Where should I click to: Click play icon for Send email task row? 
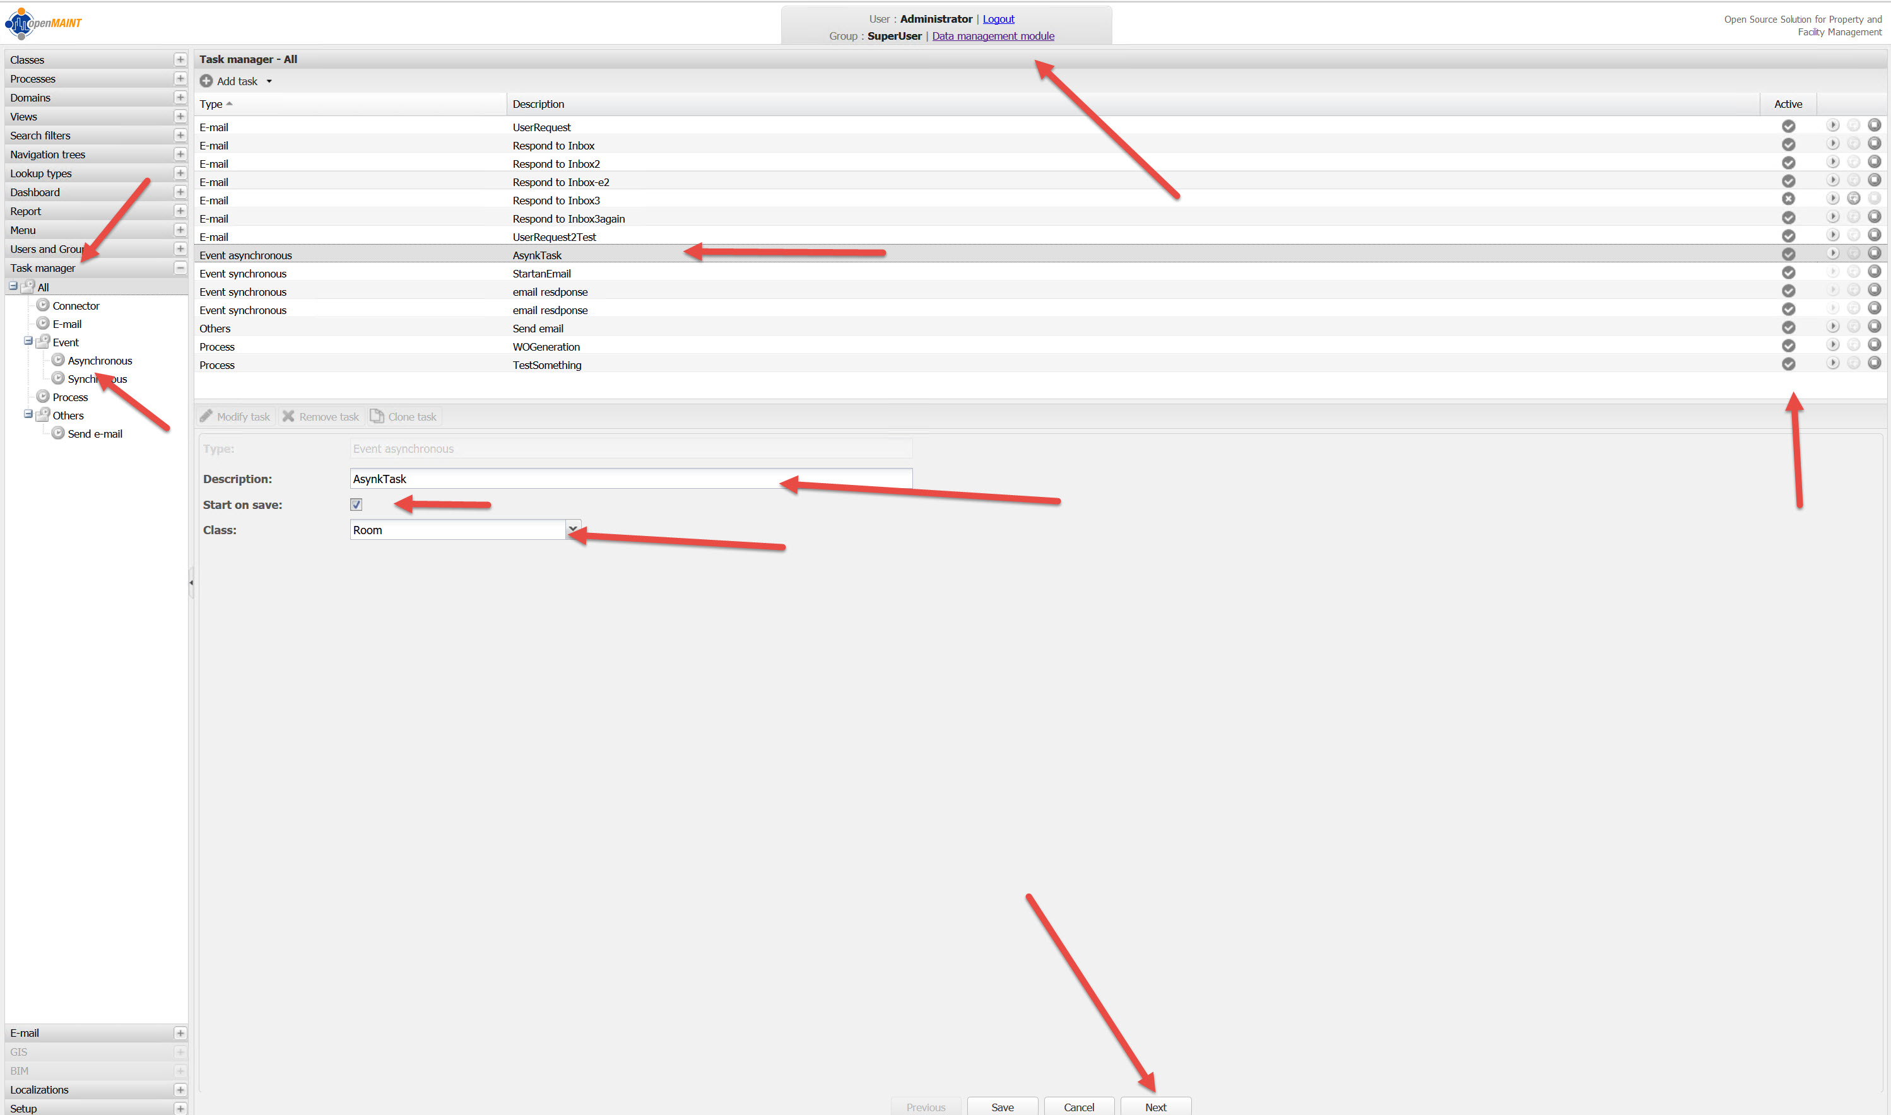tap(1832, 327)
